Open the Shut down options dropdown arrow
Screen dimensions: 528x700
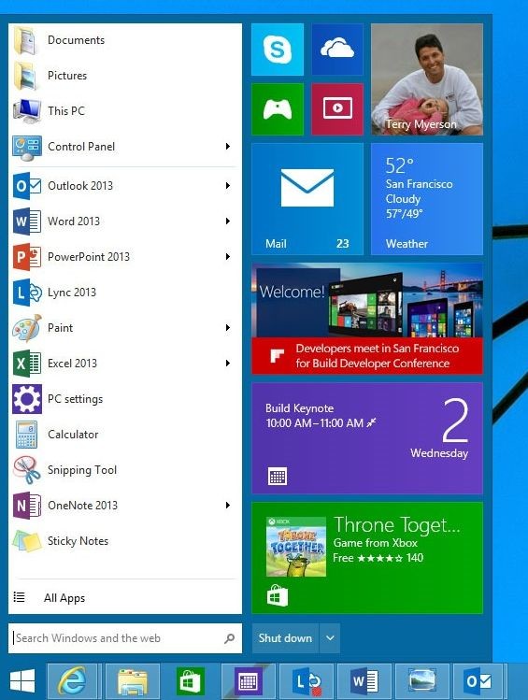click(x=330, y=638)
